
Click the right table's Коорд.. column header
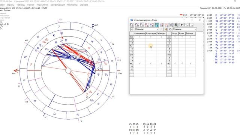coord(175,33)
